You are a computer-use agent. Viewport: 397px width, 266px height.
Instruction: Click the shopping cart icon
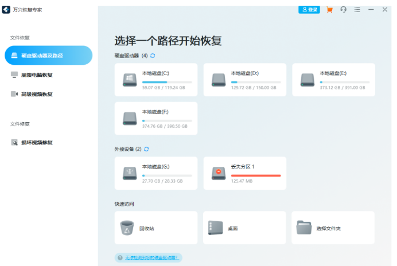pos(329,10)
